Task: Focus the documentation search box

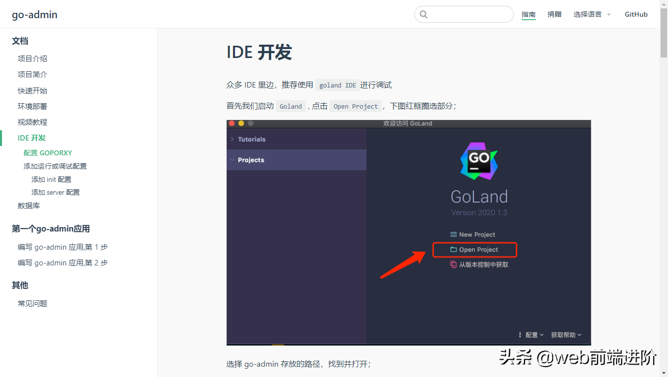Action: (464, 14)
